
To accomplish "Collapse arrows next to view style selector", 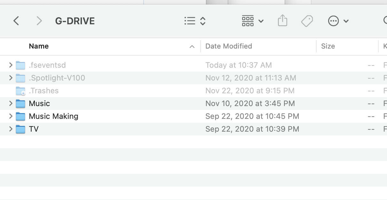I will (202, 20).
